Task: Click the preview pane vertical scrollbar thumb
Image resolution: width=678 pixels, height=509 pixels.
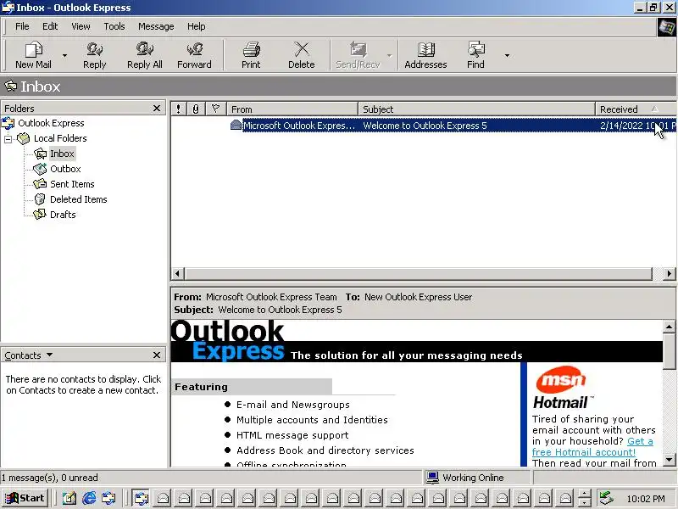Action: [x=669, y=350]
